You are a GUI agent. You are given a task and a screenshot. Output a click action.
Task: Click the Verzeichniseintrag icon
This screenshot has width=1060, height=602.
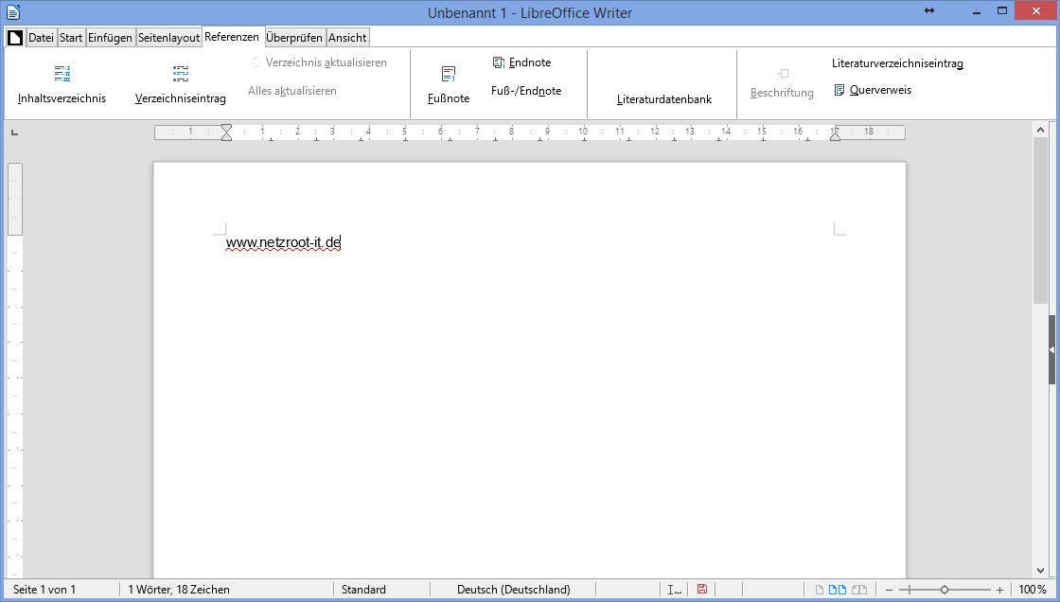(181, 73)
